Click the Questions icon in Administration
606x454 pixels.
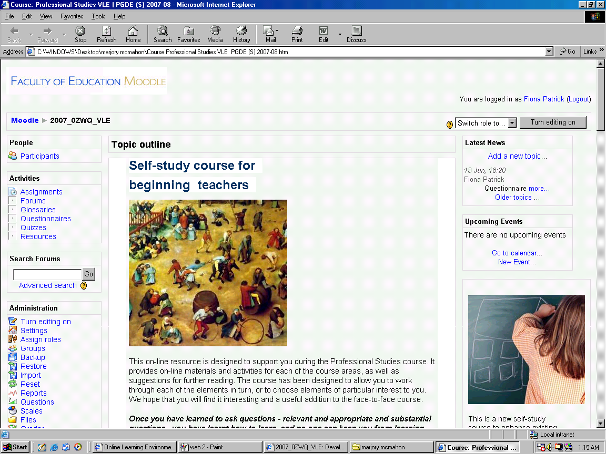click(13, 401)
